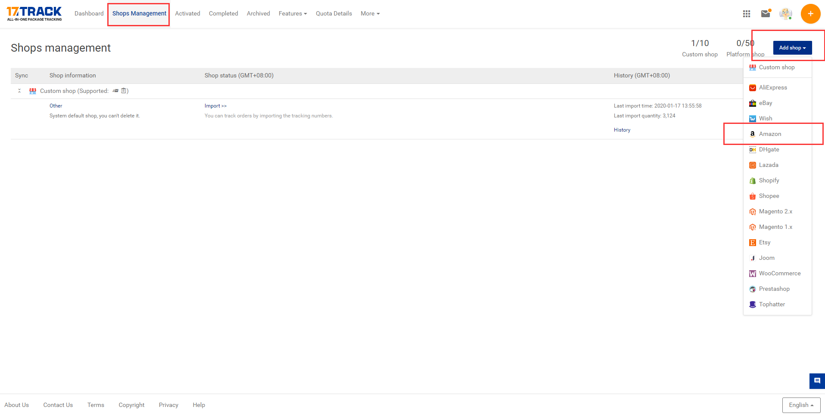Viewport: 825px width, 416px height.
Task: Click the Magento 2.x icon in dropdown
Action: tap(753, 212)
